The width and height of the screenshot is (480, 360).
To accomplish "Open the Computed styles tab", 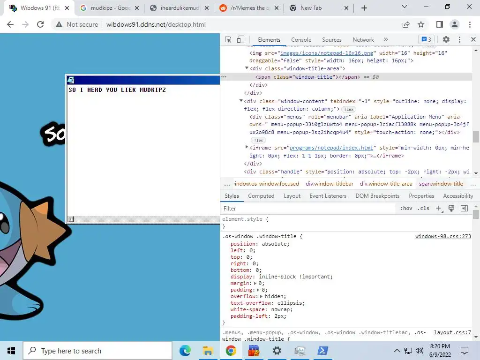I will pyautogui.click(x=261, y=196).
